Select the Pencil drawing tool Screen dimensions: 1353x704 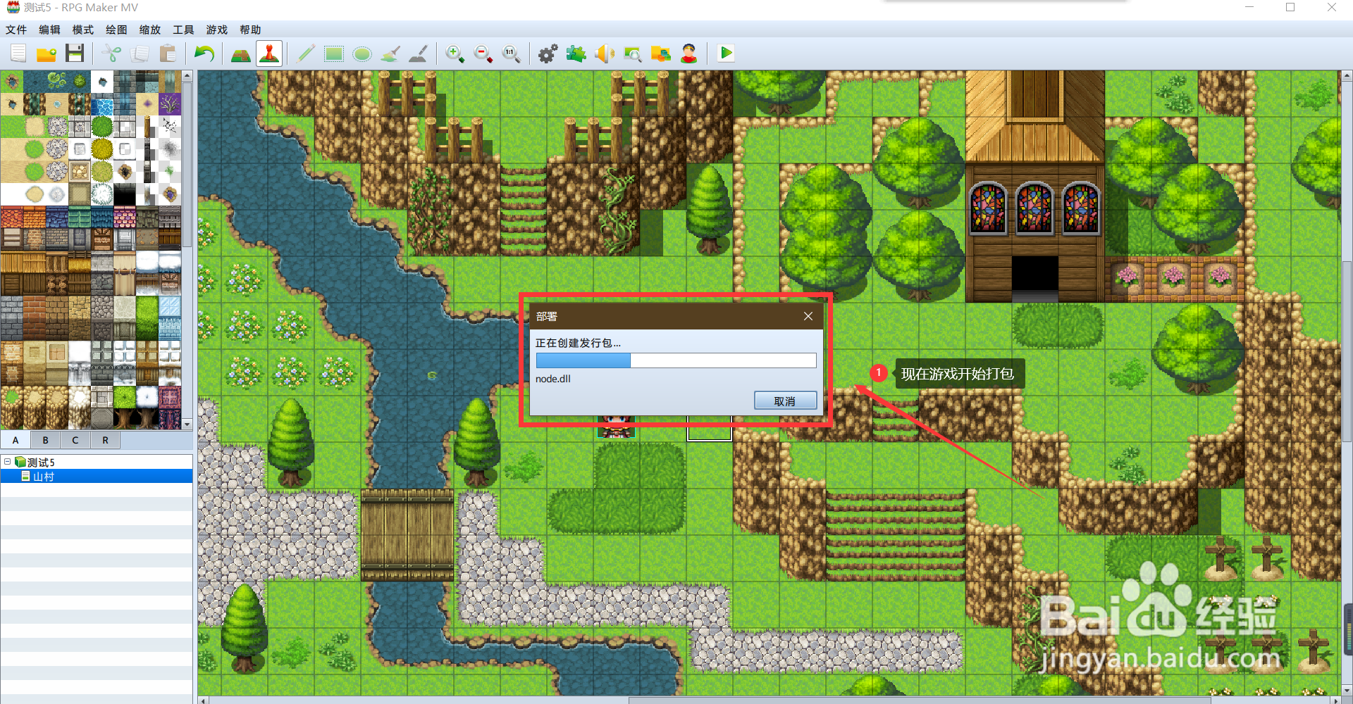306,54
